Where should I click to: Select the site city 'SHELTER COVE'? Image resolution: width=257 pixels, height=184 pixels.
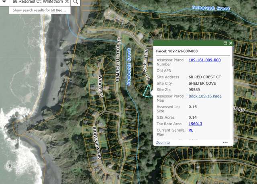(x=202, y=83)
